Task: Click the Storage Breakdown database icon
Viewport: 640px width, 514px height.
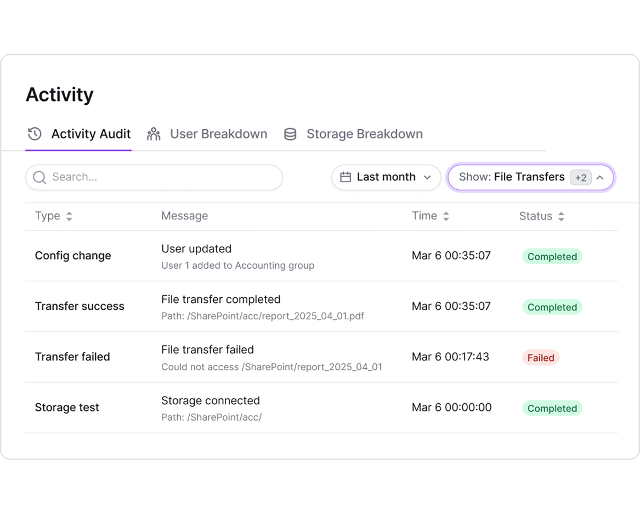Action: pos(290,134)
